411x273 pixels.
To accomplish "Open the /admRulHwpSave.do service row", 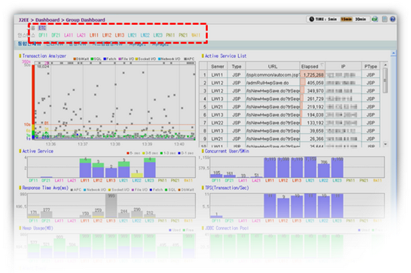I will [269, 83].
